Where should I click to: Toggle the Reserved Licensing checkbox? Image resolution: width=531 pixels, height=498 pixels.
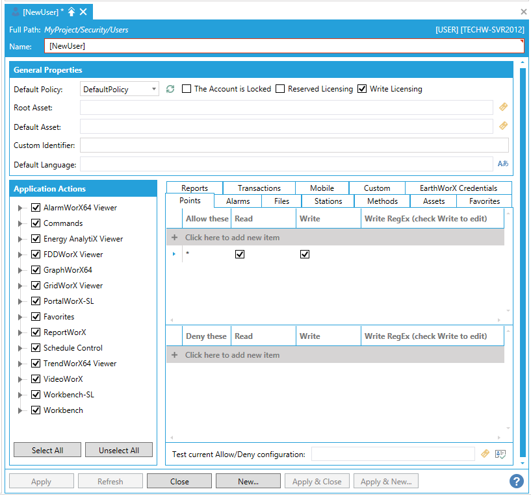[x=280, y=89]
